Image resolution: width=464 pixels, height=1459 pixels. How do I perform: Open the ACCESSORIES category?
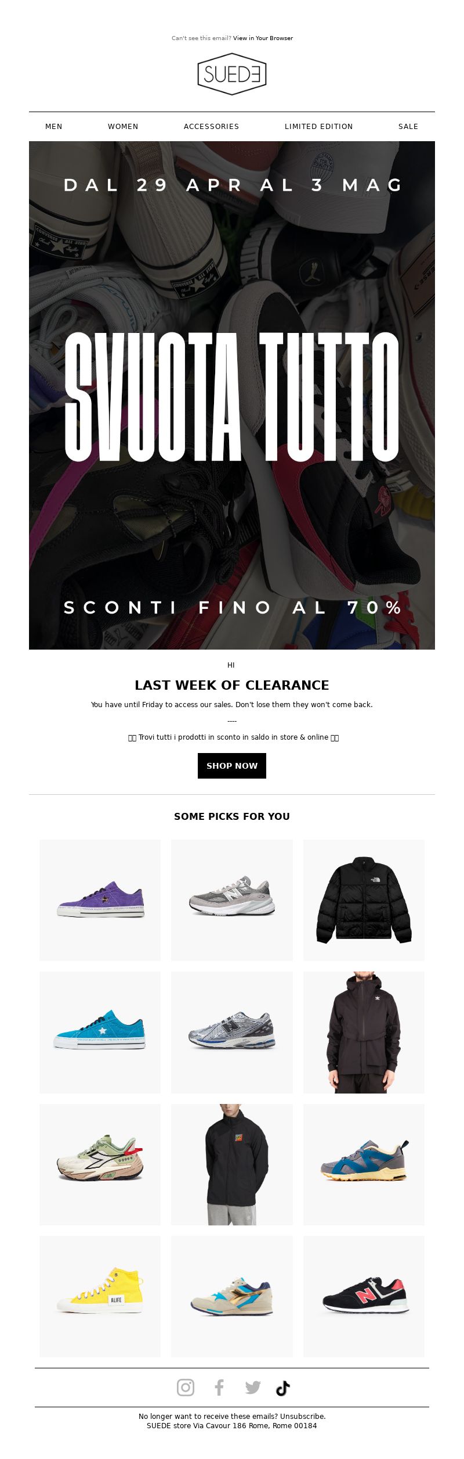[211, 127]
